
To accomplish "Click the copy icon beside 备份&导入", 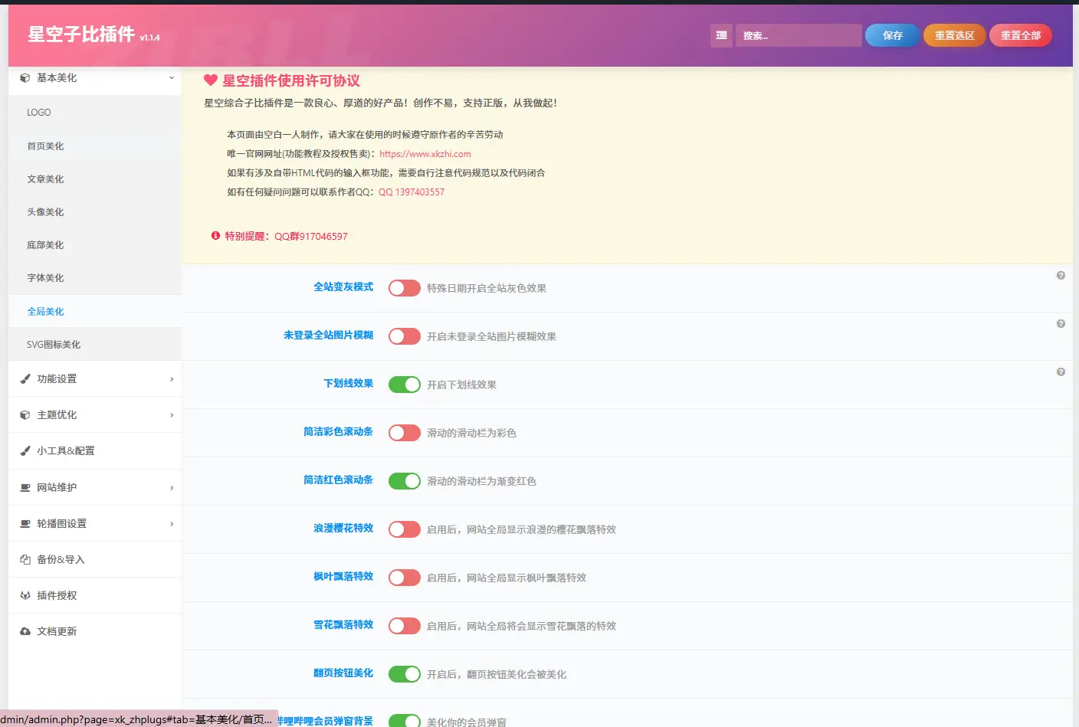I will point(25,559).
